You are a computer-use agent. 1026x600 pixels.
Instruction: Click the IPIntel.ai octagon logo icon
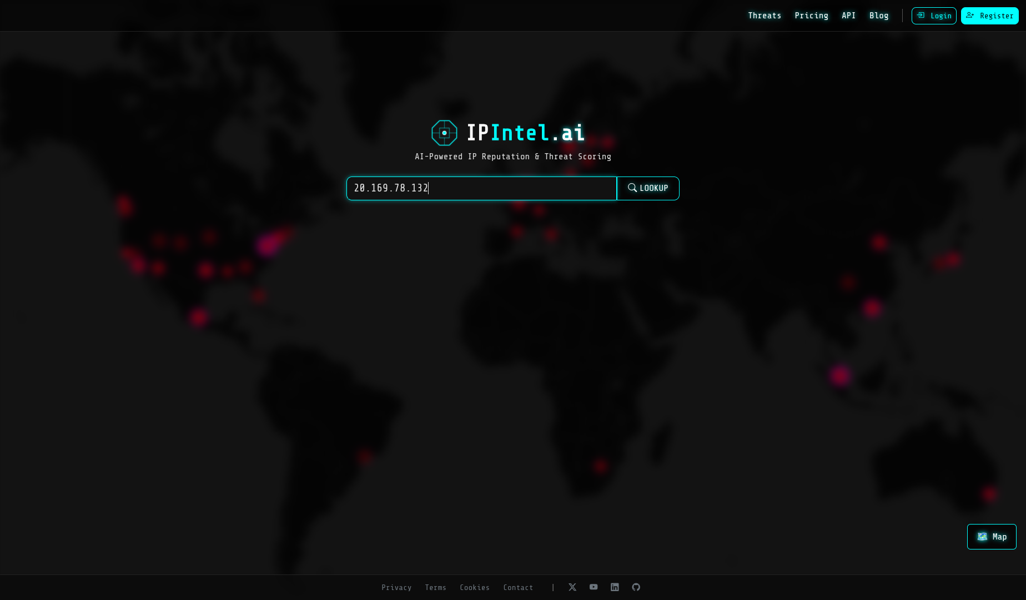pyautogui.click(x=444, y=133)
